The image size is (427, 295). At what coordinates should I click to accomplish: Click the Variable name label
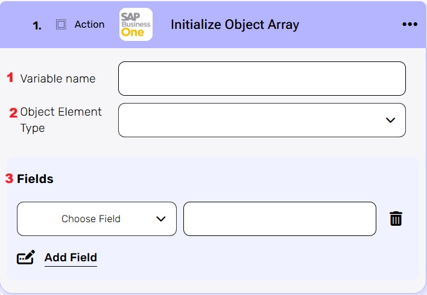click(x=58, y=79)
